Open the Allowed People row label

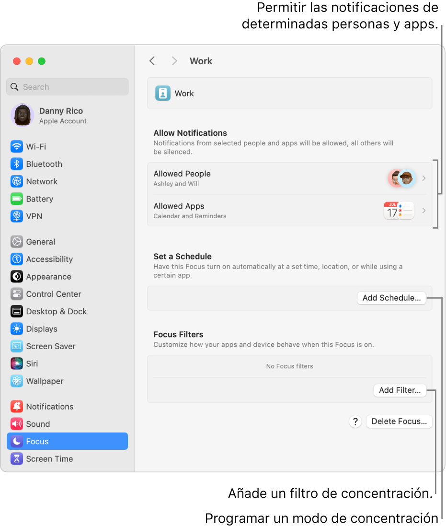182,174
